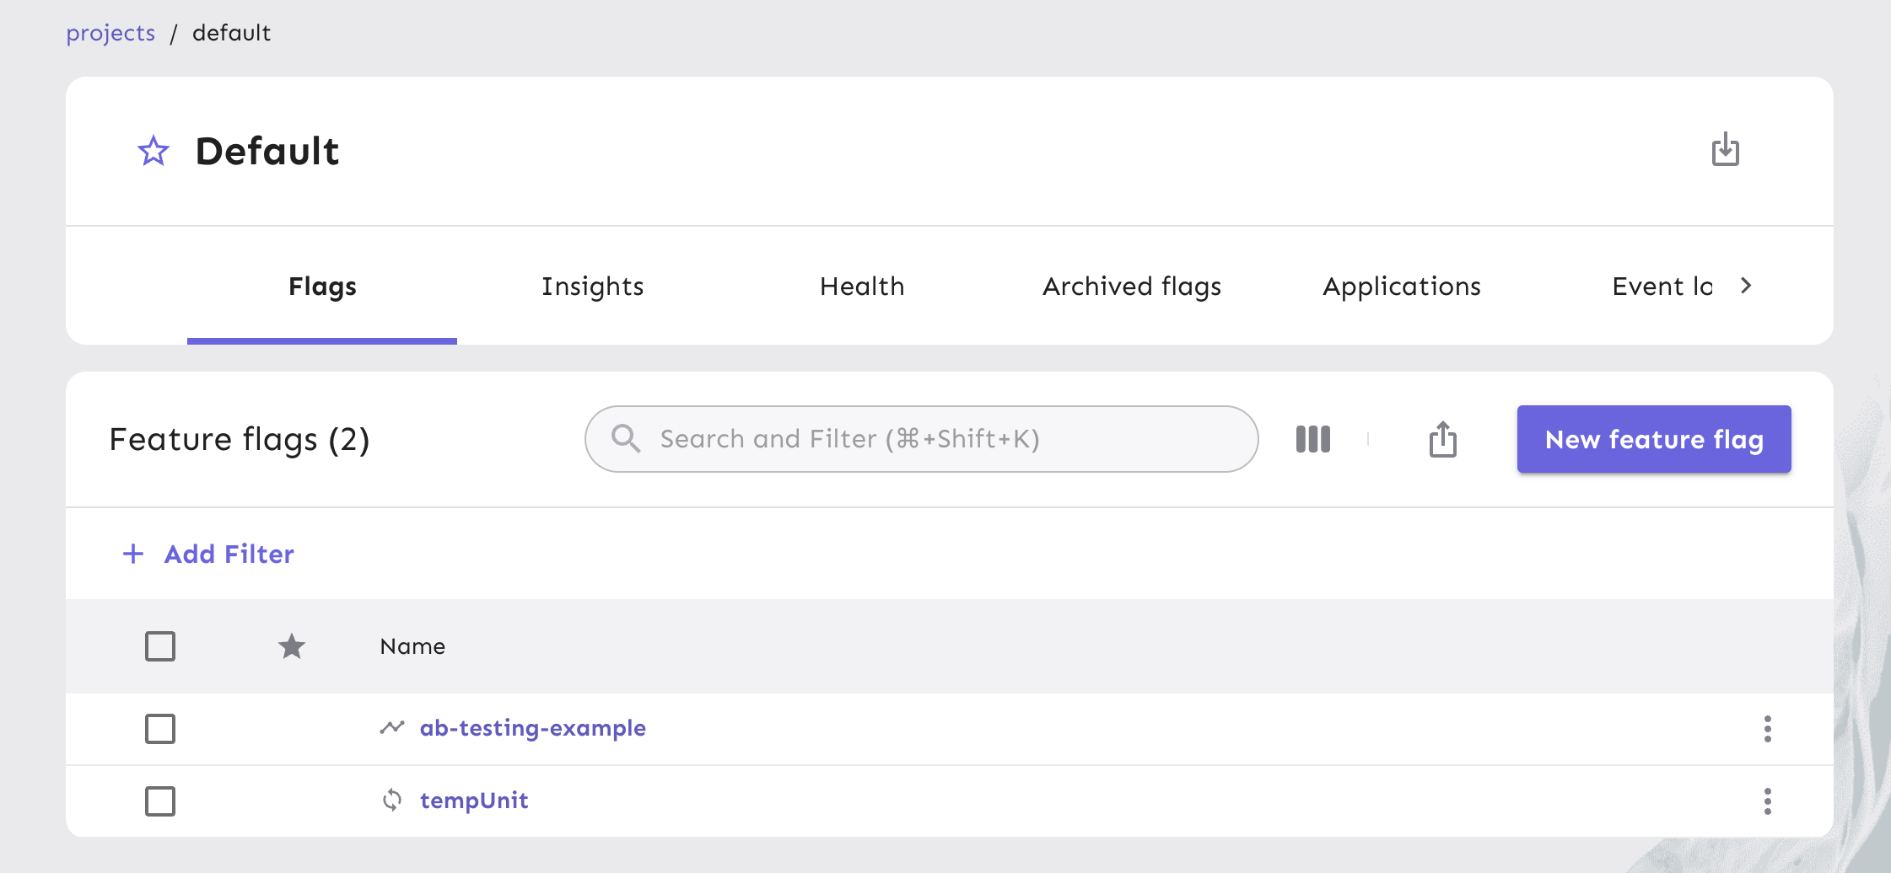Click the export flags share icon
1891x873 pixels.
tap(1443, 439)
